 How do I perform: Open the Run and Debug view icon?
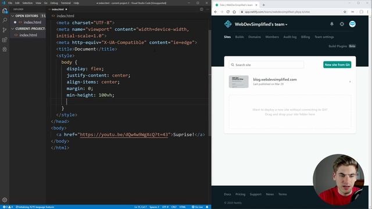point(5,49)
